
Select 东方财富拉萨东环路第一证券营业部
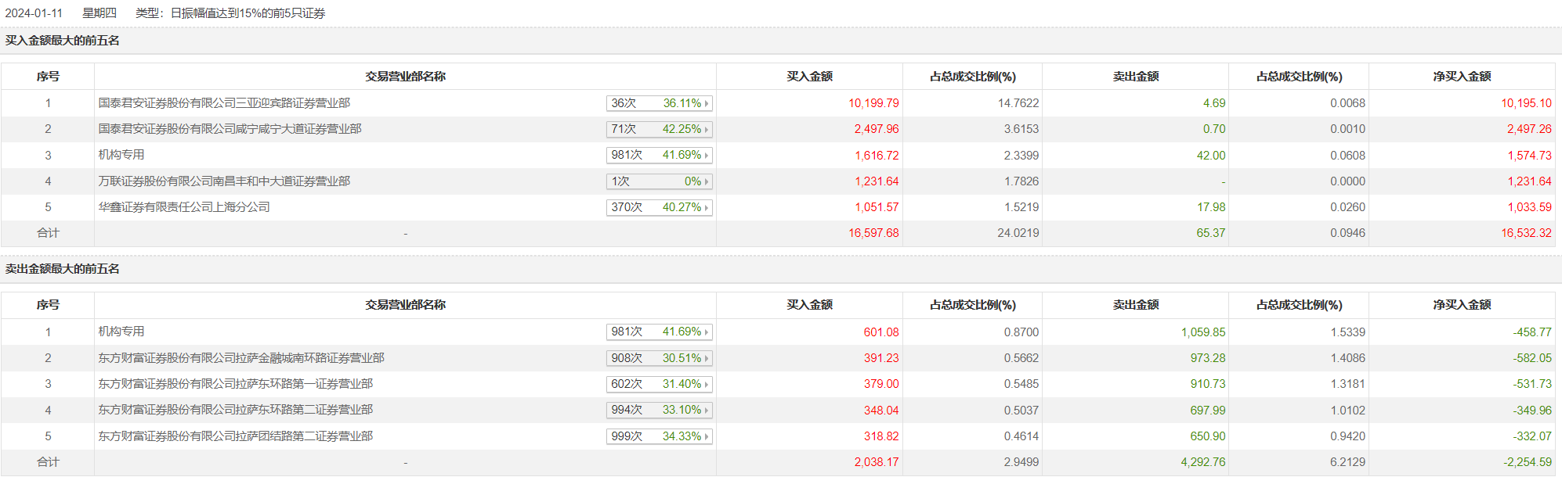pyautogui.click(x=235, y=384)
